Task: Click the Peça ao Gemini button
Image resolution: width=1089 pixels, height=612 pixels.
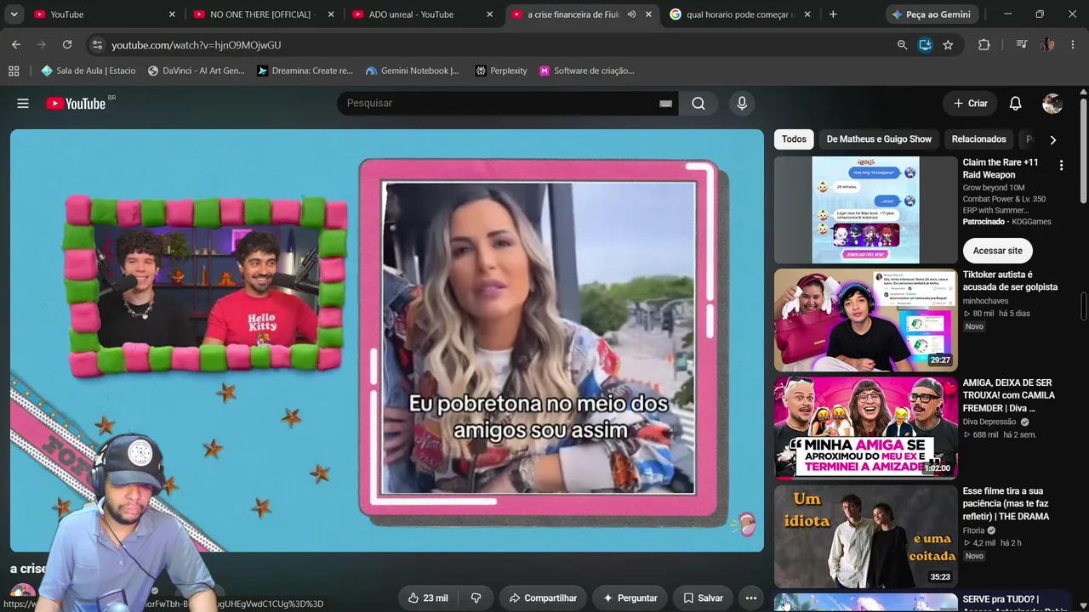Action: [x=932, y=14]
